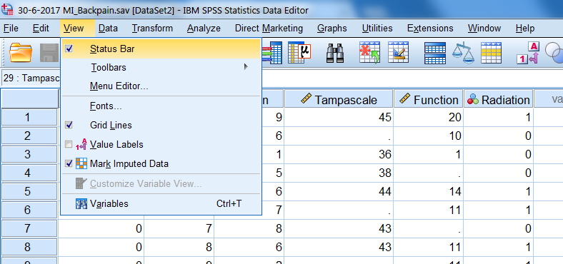Select Variables Ctrl+T menu entry
Image resolution: width=563 pixels, height=264 pixels.
(x=161, y=204)
